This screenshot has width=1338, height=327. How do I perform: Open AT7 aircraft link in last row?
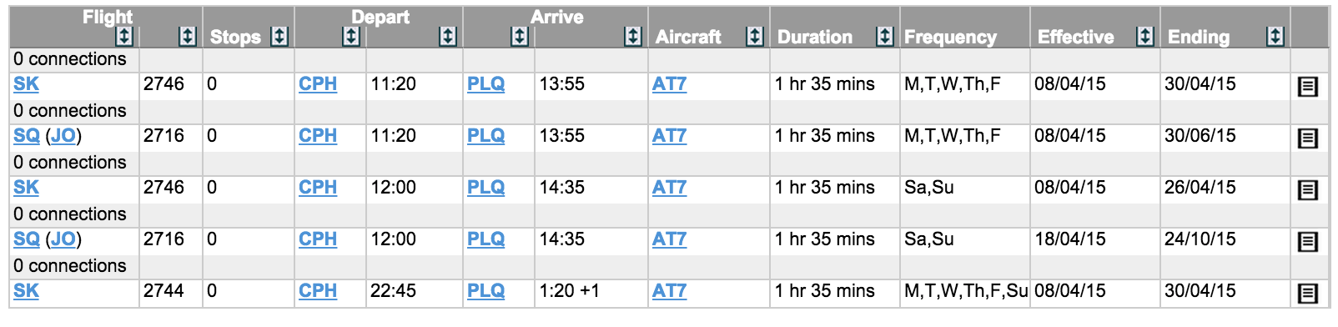669,290
